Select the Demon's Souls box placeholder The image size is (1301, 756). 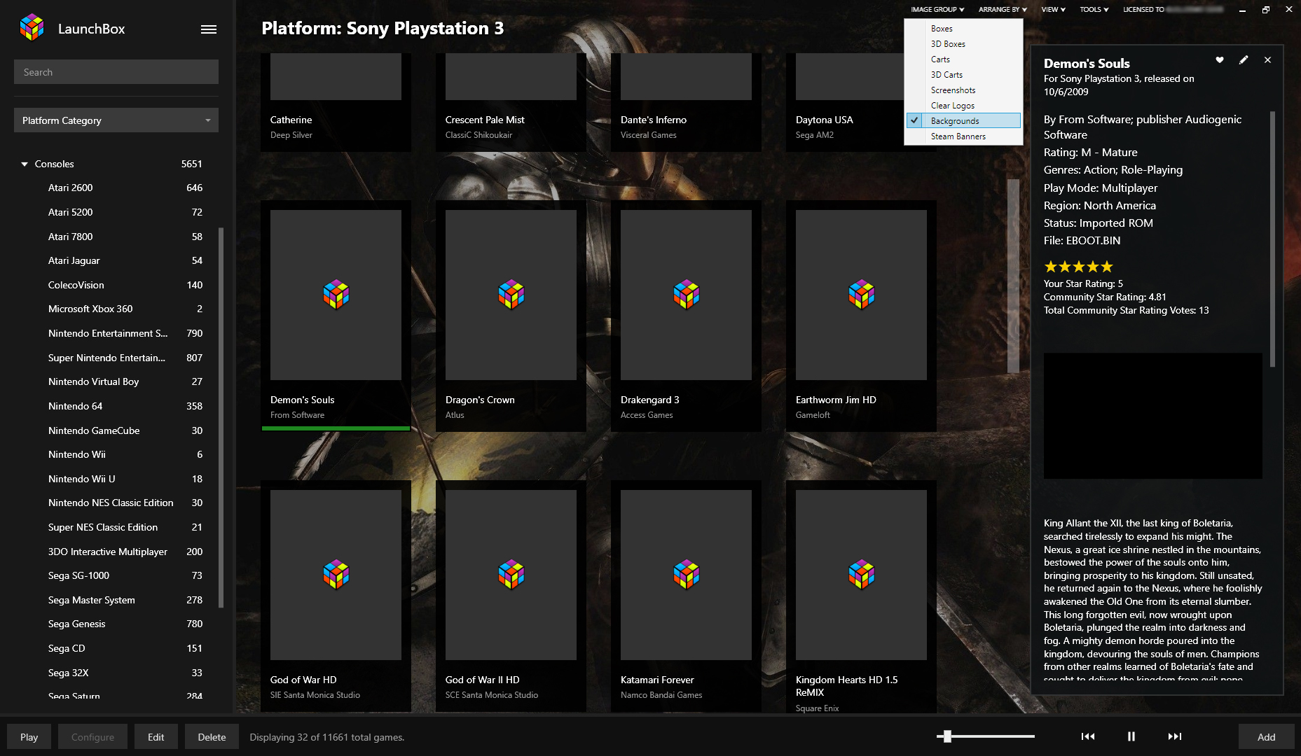336,295
